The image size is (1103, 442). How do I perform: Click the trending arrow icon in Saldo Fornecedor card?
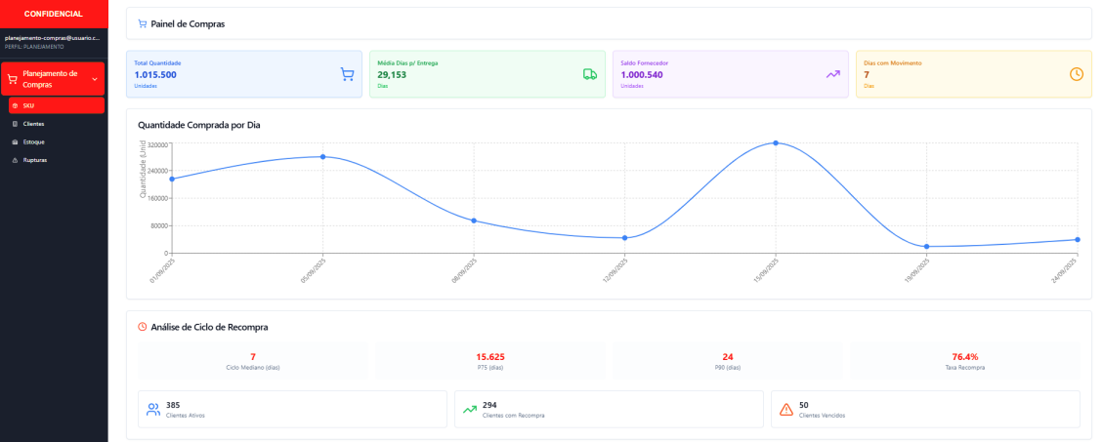point(832,74)
